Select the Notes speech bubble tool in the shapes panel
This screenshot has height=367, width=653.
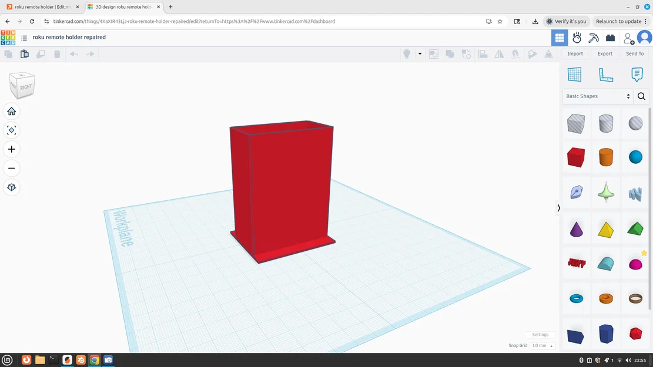(637, 75)
